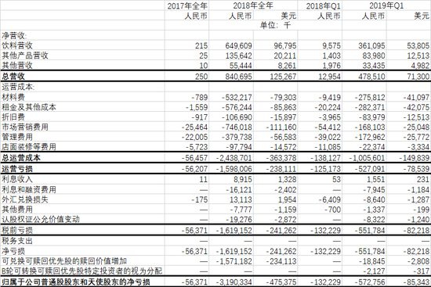The image size is (431, 287).
Task: Select the 折旧费 row label
Action: [13, 117]
